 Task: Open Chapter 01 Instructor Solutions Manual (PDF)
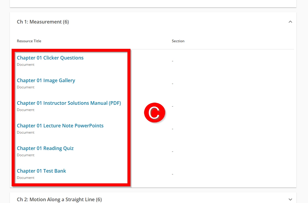[69, 103]
